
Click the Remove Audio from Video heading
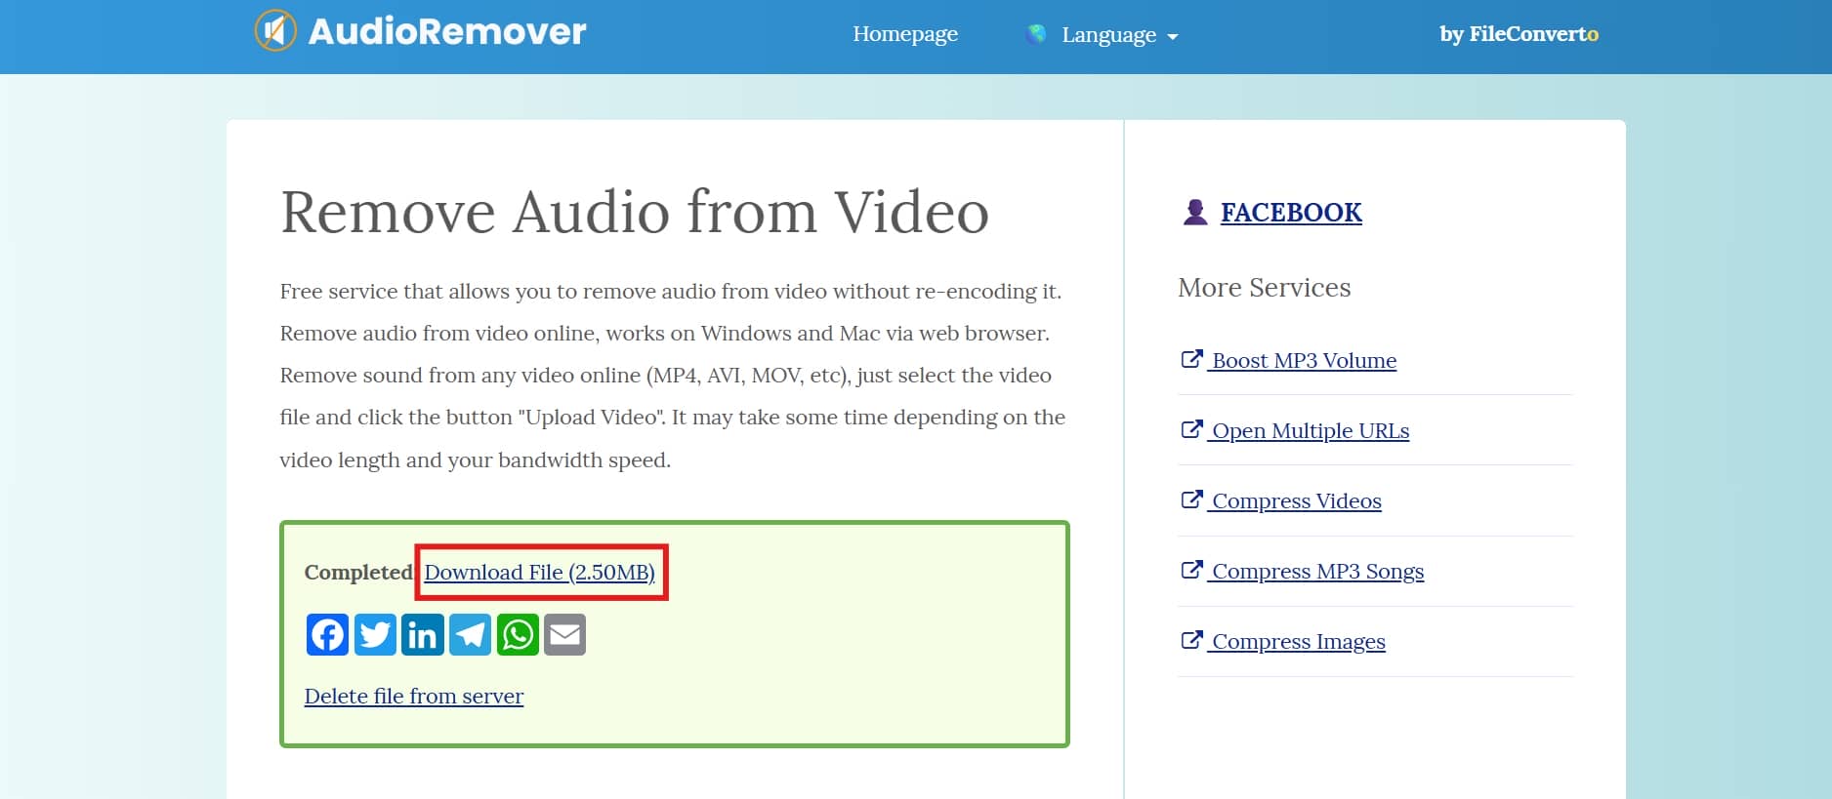point(635,212)
